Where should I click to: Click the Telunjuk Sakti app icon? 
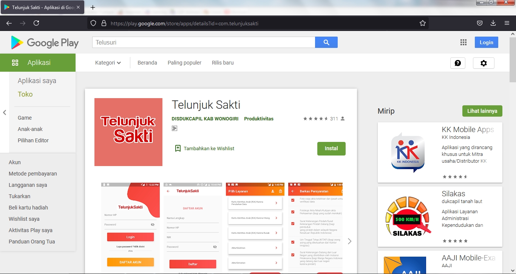click(128, 132)
